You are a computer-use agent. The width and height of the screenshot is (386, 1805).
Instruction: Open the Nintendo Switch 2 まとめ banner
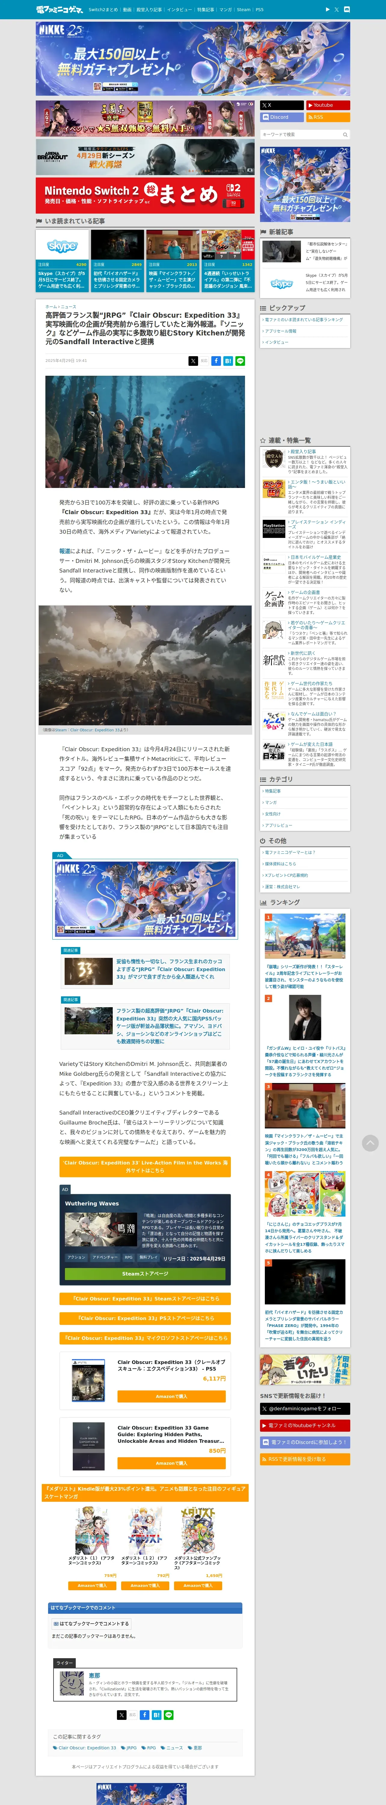145,196
